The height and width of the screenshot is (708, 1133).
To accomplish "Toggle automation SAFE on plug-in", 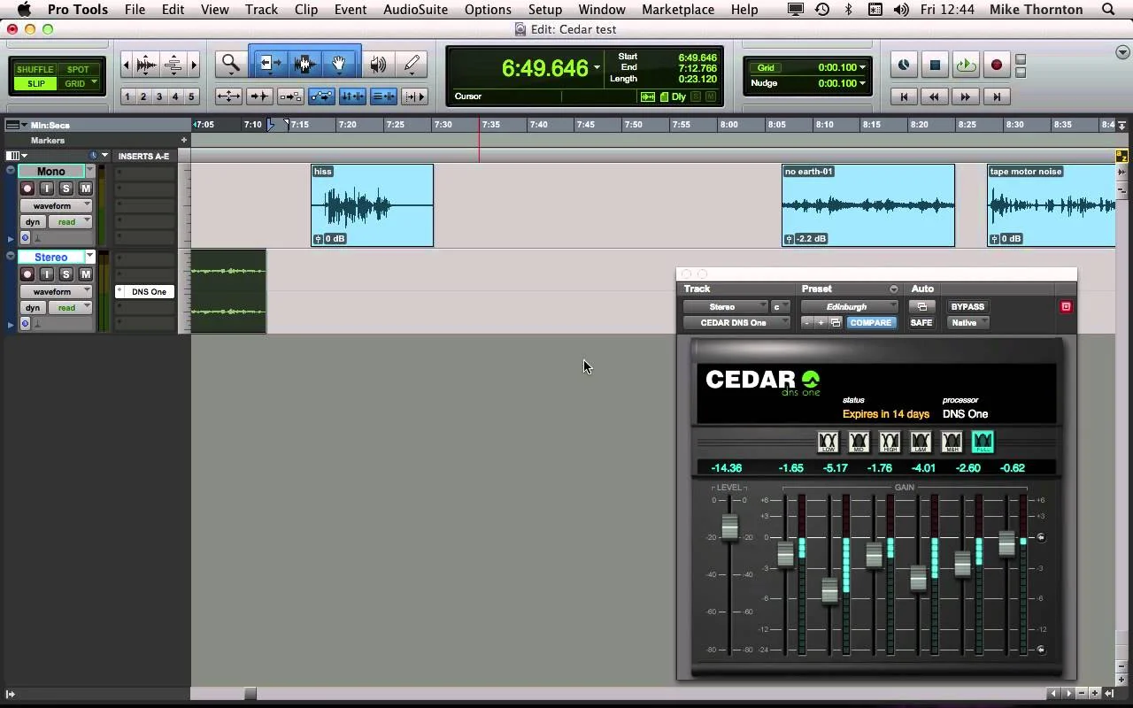I will click(921, 323).
